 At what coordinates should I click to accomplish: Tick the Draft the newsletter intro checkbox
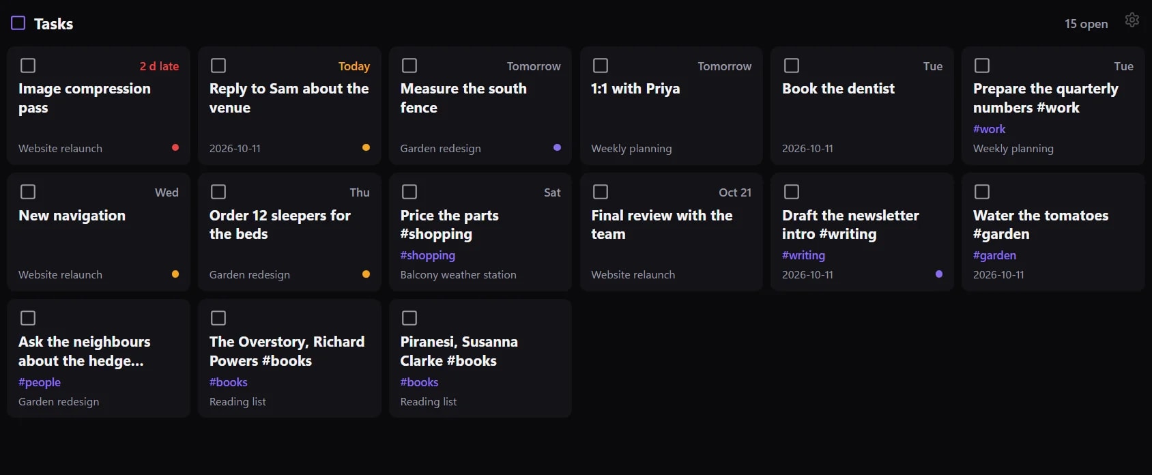coord(792,192)
